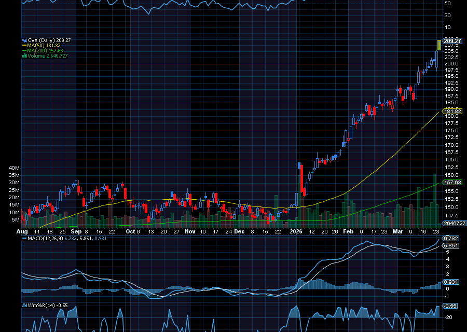Click the candlestick icon beside CVX (Daily)
This screenshot has width=467, height=332.
coord(24,40)
